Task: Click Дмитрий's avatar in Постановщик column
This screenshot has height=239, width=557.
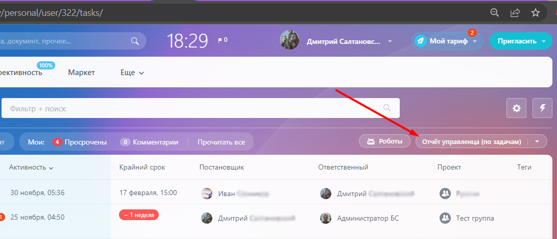Action: click(x=207, y=218)
